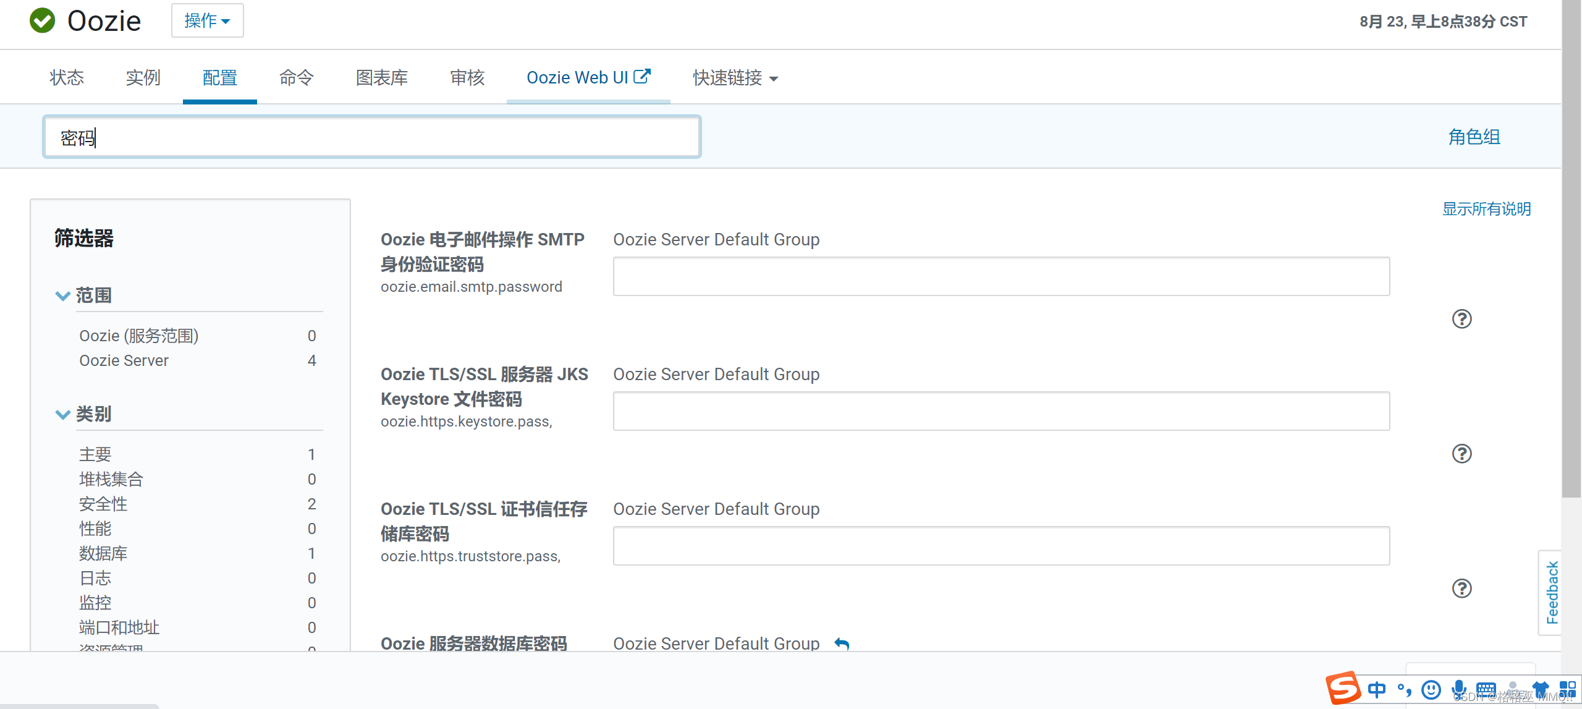This screenshot has height=709, width=1582.
Task: Click the Sogou input method S logo
Action: coord(1343,687)
